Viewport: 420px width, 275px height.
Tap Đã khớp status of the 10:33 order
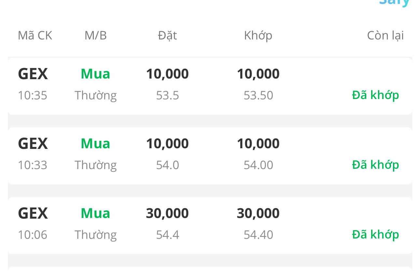pyautogui.click(x=375, y=165)
